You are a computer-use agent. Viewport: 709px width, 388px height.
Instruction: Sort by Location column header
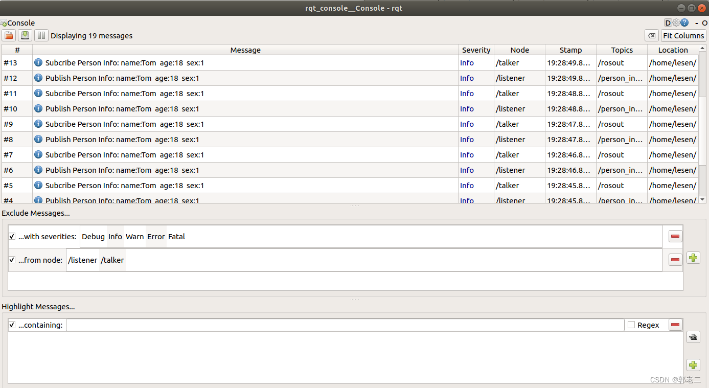[673, 50]
